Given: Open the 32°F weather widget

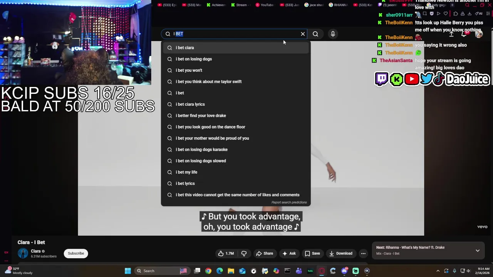Looking at the screenshot, I should pyautogui.click(x=18, y=271).
